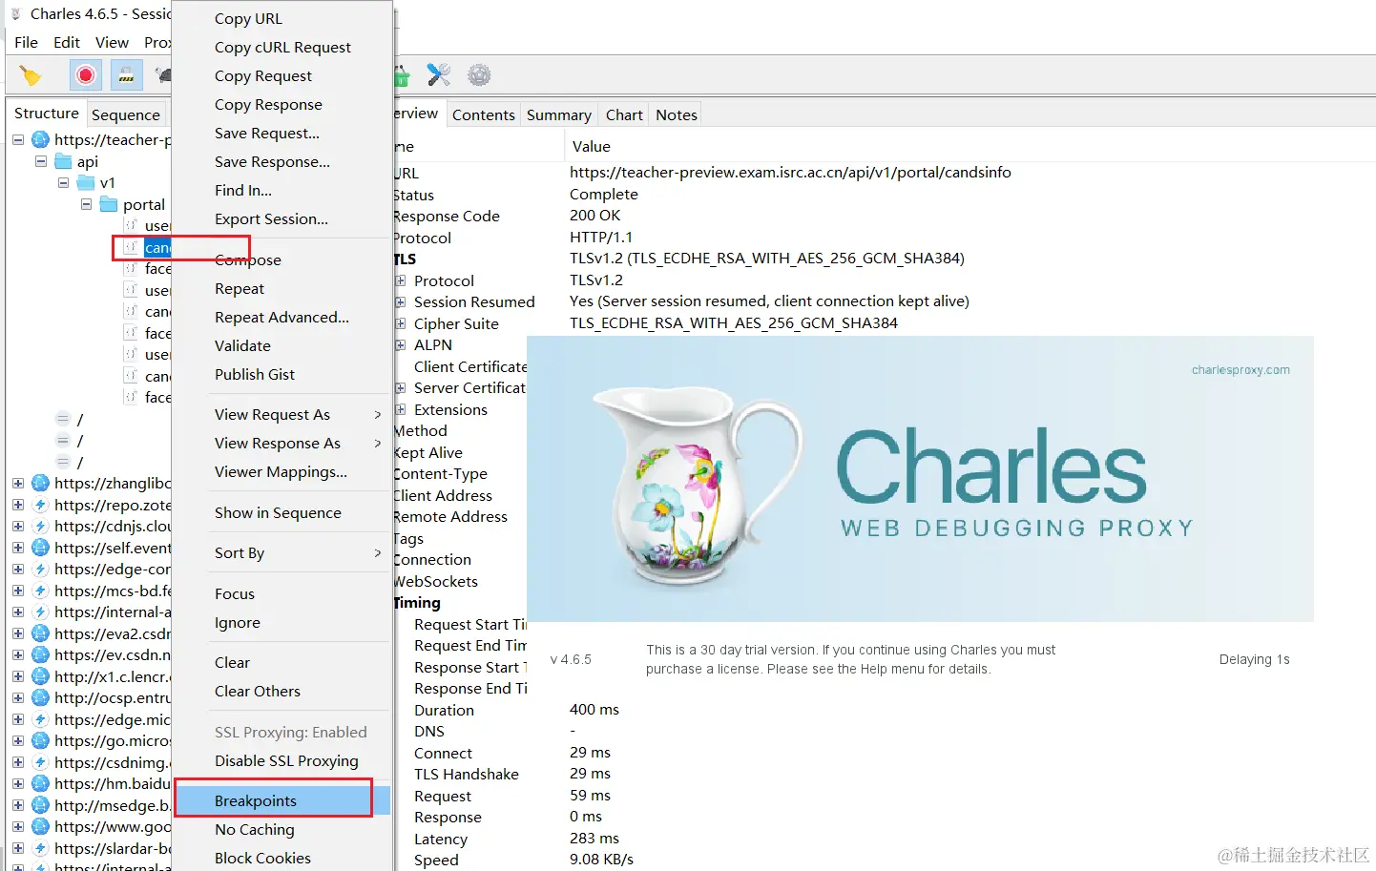Click the globe icon beside https://hm.baidu
Image resolution: width=1376 pixels, height=871 pixels.
tap(40, 783)
